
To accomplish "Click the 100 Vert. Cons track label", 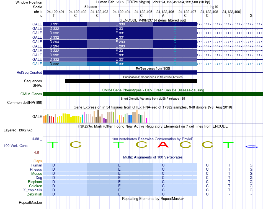I will (x=16, y=145).
